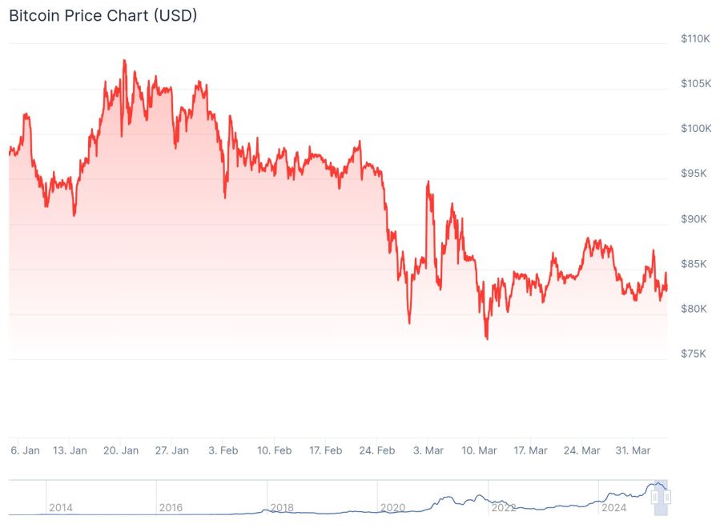Click the Bitcoin Price Chart (USD) title
Image resolution: width=724 pixels, height=528 pixels.
(103, 15)
